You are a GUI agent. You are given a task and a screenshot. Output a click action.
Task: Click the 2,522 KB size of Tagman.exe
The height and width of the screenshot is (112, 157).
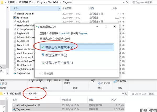(x=119, y=109)
